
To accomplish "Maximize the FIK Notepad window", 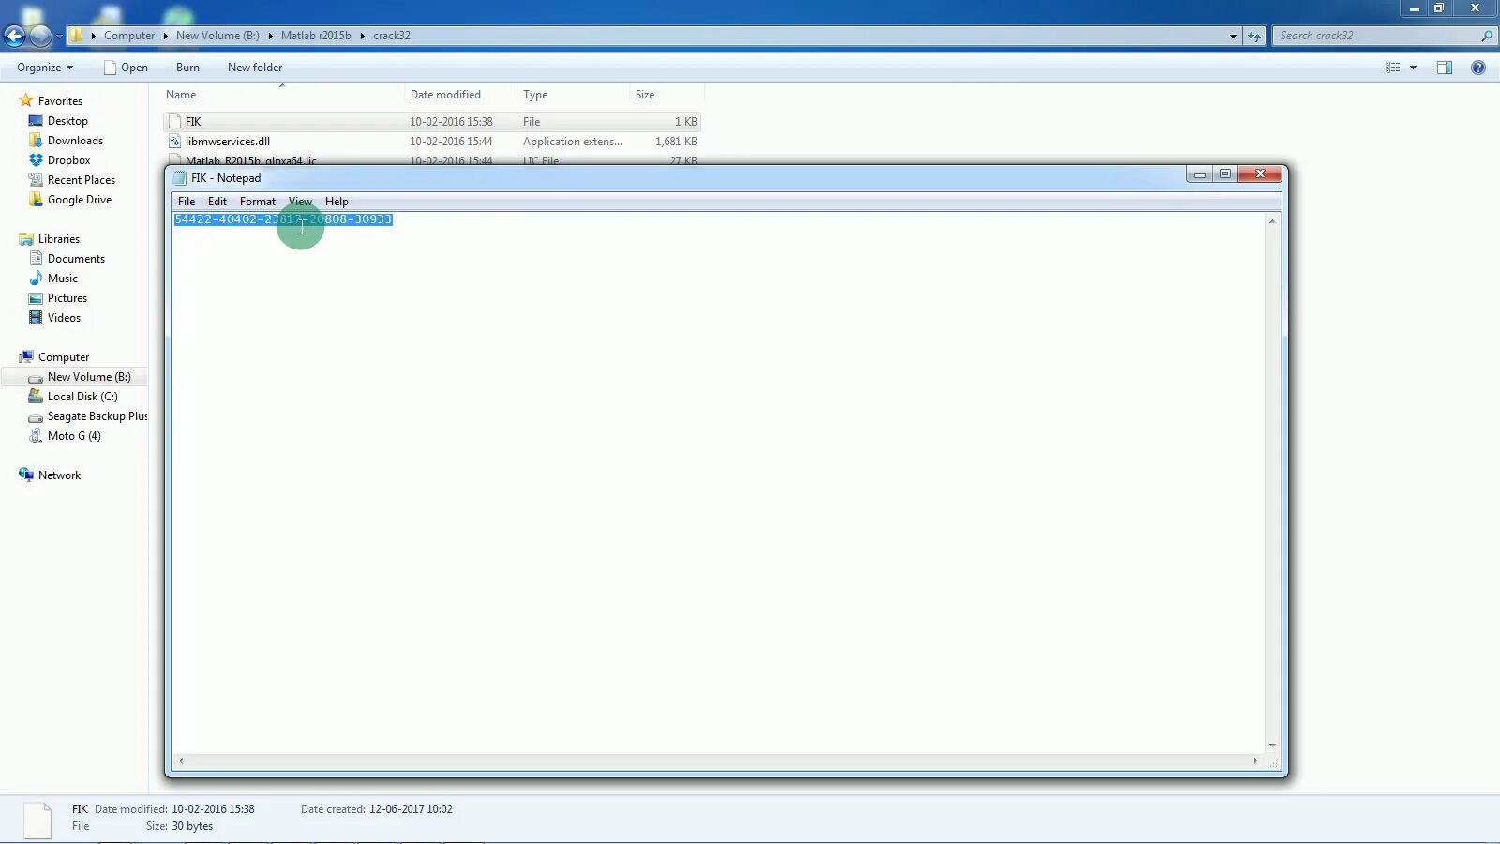I will 1224,174.
